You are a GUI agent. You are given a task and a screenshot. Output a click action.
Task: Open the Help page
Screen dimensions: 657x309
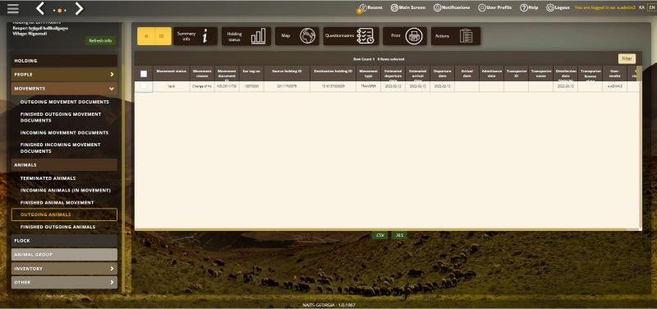point(529,7)
